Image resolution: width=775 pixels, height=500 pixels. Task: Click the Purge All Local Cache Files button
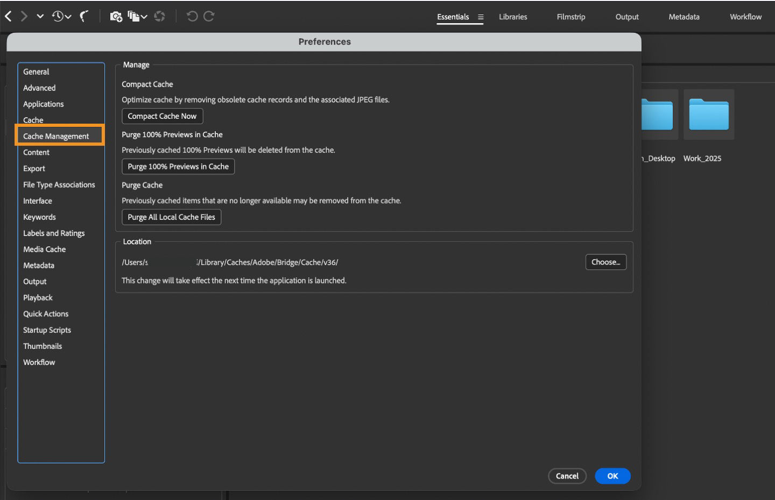tap(171, 217)
